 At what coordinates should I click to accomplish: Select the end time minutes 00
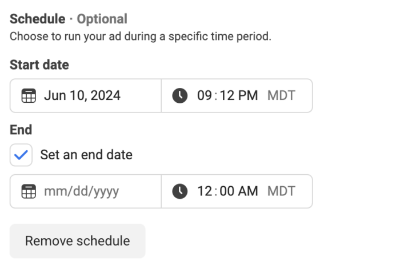(x=227, y=191)
